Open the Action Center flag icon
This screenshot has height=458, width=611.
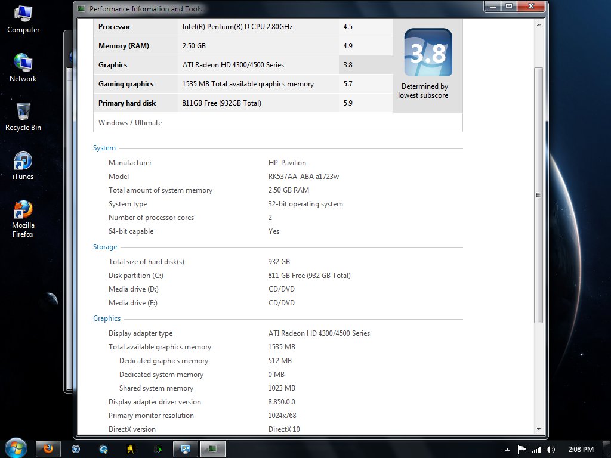pos(521,450)
